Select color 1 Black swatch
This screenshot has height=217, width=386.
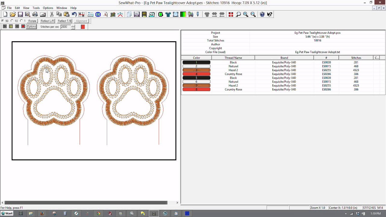[196, 62]
